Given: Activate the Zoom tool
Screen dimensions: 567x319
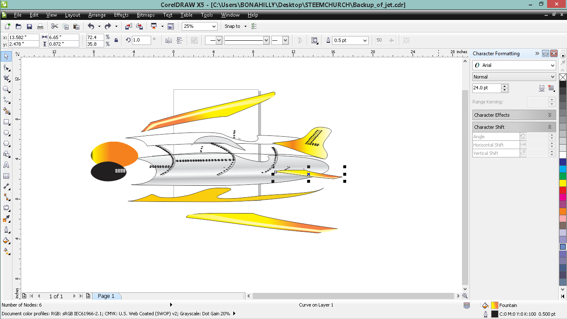Looking at the screenshot, I should [6, 89].
